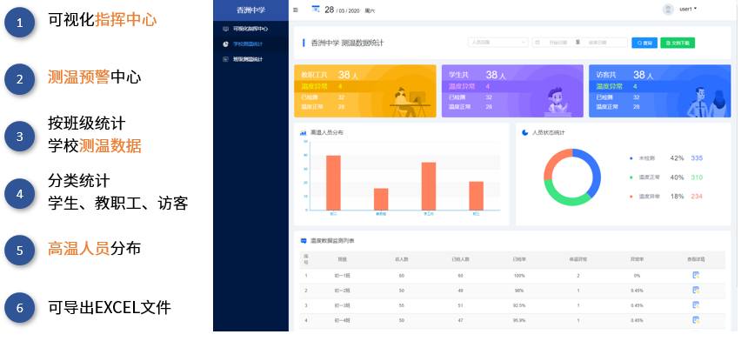
Task: Click the green 文档下载 button
Action: click(x=678, y=43)
